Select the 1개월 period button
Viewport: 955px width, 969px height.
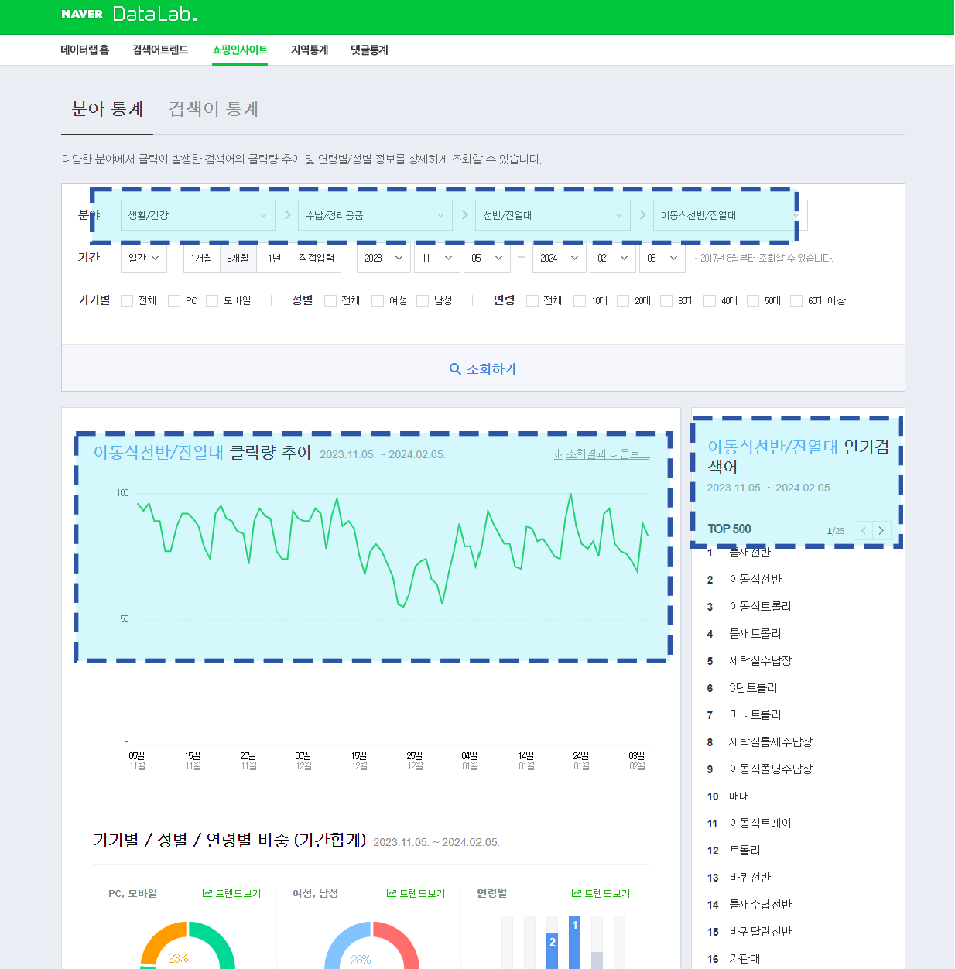click(201, 258)
